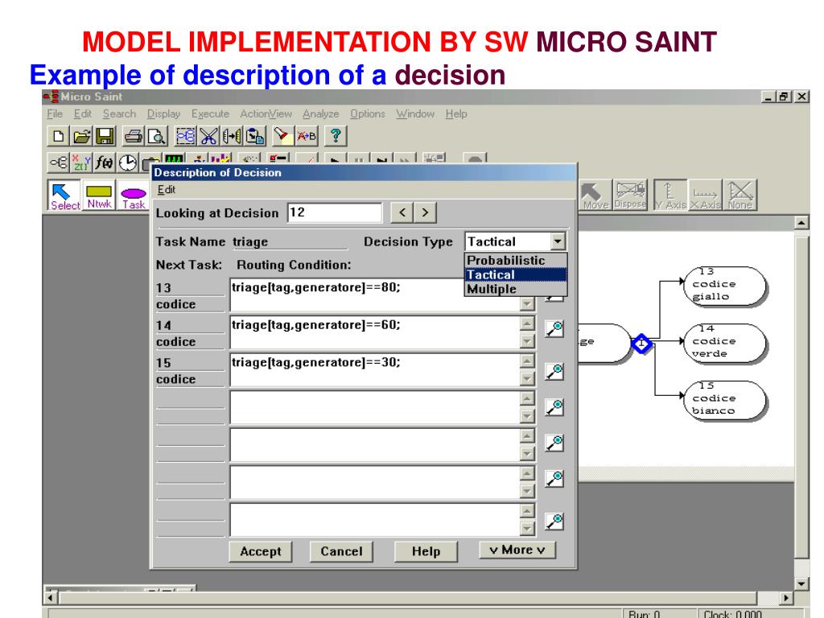Open the Options menu
This screenshot has width=824, height=618.
tap(367, 114)
